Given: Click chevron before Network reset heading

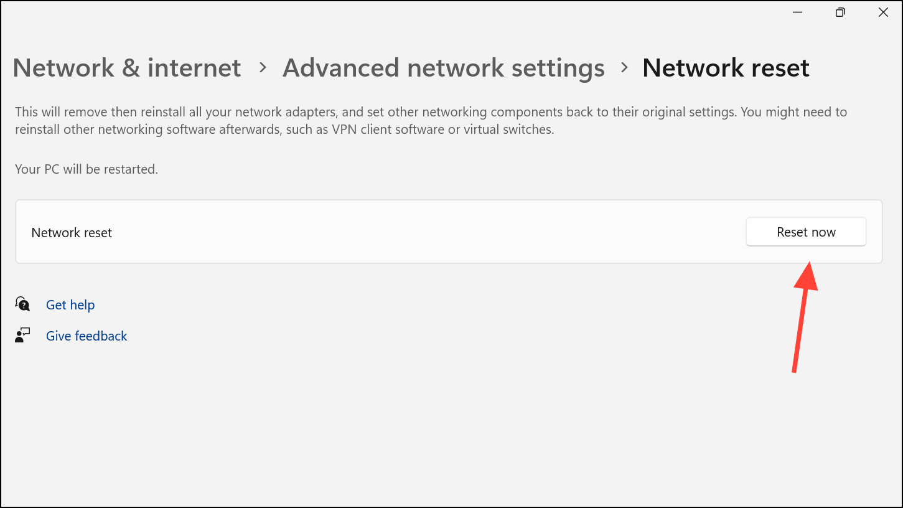Looking at the screenshot, I should (x=624, y=68).
